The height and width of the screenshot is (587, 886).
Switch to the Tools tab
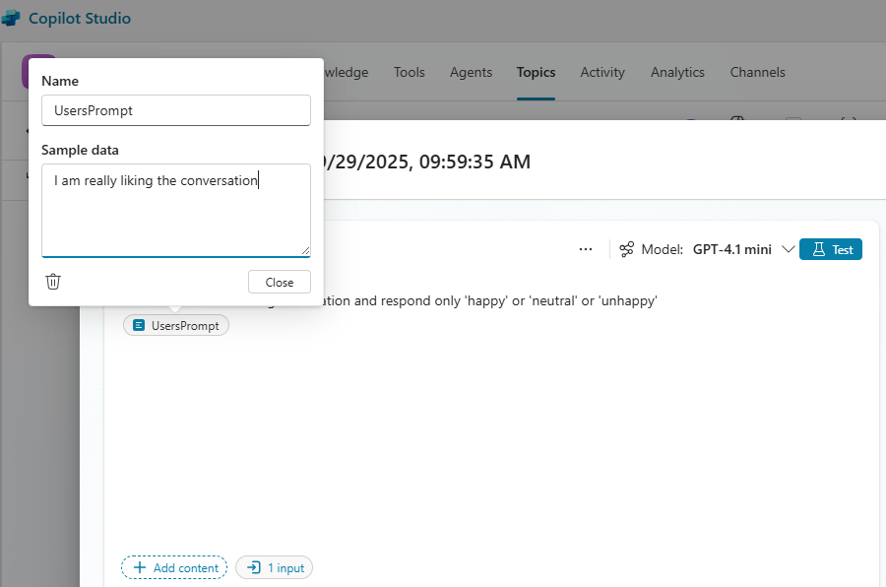click(x=410, y=72)
